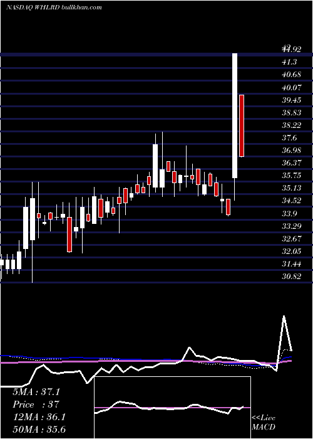313x439 pixels.
Task: Click the 30.82 price axis label
Action: tap(291, 277)
